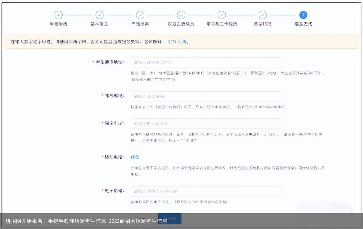Click the 修改 link for mobile phone

[136, 157]
